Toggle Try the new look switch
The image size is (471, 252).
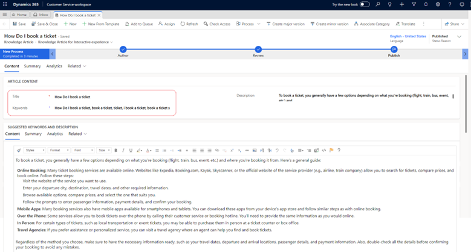[x=365, y=4]
